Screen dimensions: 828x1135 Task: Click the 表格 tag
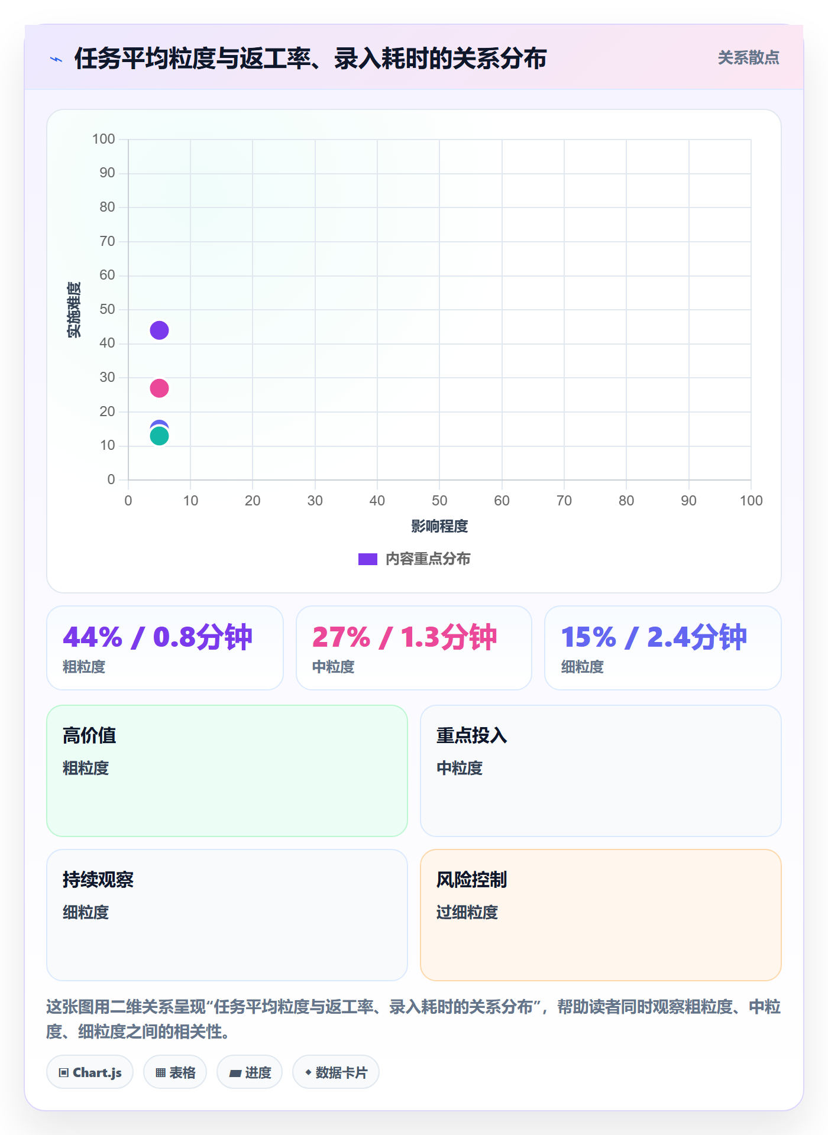tap(175, 1072)
